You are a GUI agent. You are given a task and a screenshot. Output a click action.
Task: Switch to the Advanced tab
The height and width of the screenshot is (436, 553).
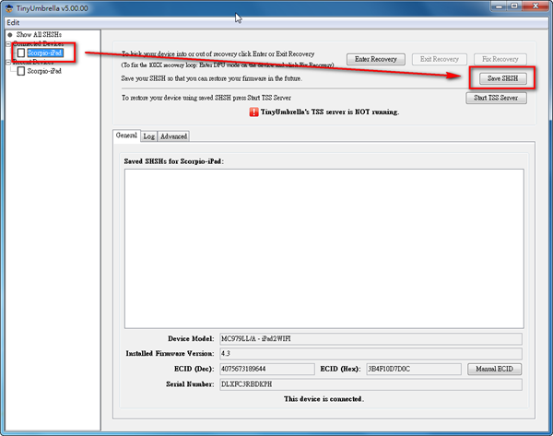[173, 136]
